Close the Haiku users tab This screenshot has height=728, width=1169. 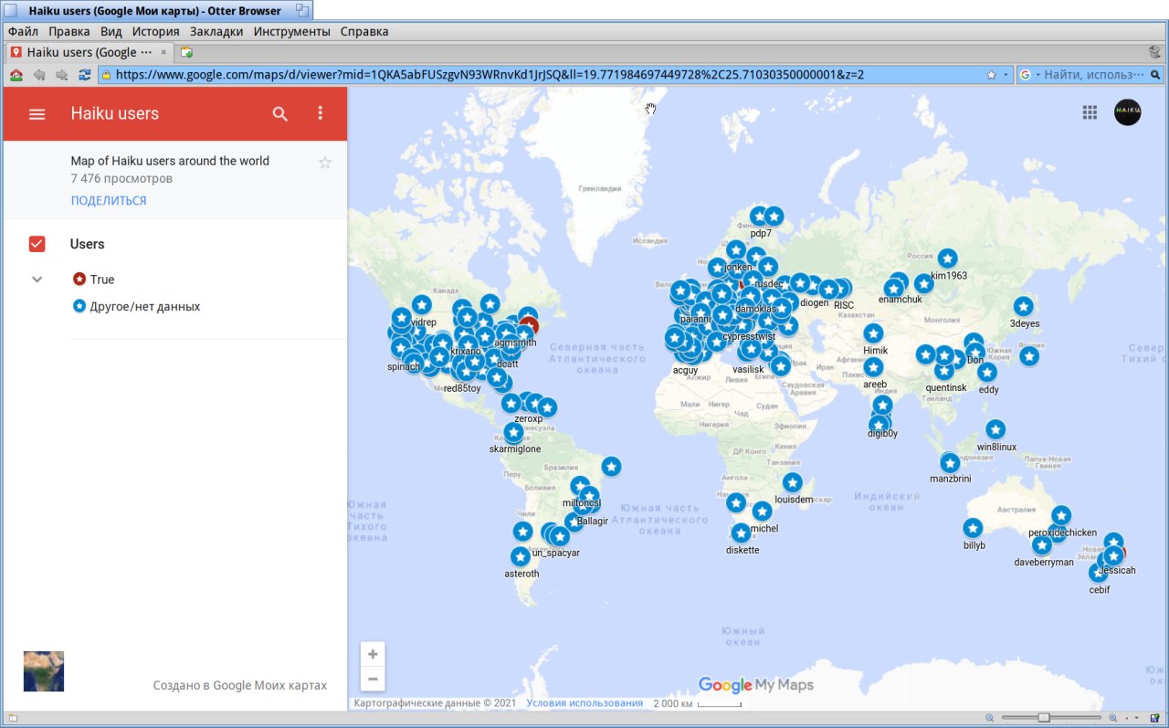[163, 52]
